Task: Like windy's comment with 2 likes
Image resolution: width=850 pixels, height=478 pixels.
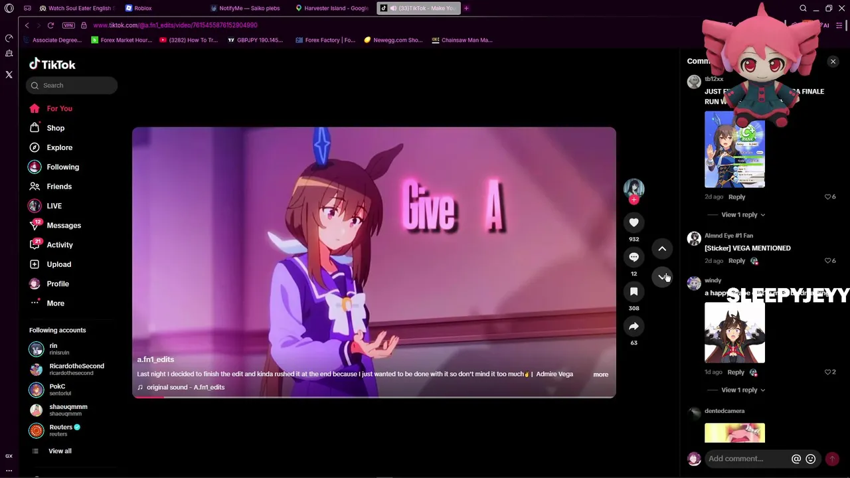Action: (x=828, y=372)
